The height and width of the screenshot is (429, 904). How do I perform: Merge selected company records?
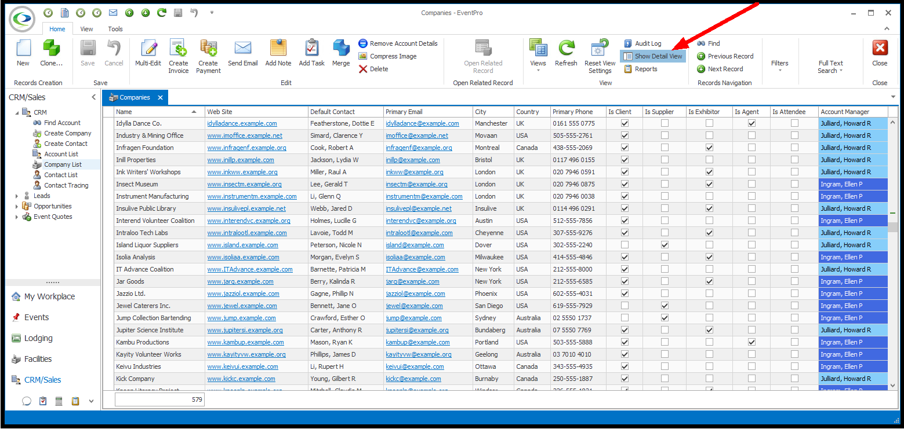(341, 53)
